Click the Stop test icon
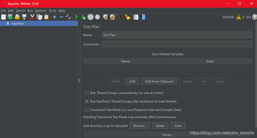Image resolution: width=257 pixels, height=138 pixels. [x=91, y=17]
